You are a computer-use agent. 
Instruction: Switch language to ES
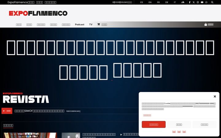142,2
